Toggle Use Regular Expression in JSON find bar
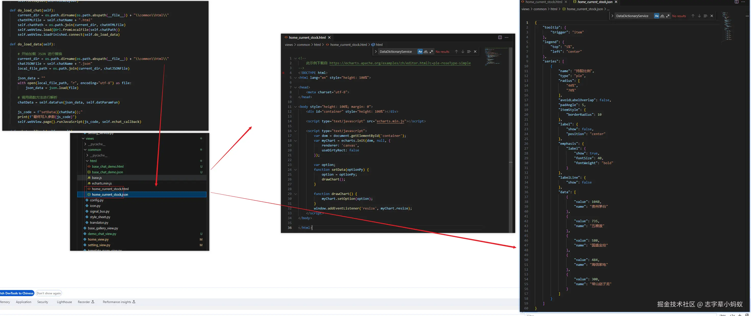This screenshot has height=316, width=751. pos(668,16)
